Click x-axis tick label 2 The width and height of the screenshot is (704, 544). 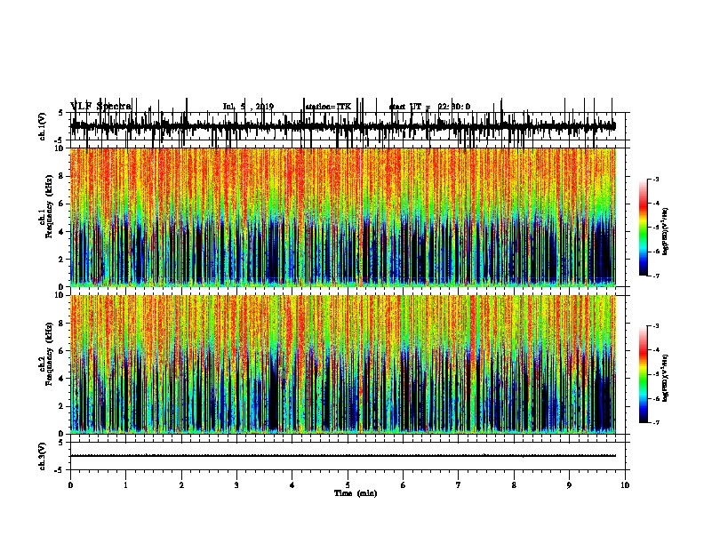tap(181, 485)
